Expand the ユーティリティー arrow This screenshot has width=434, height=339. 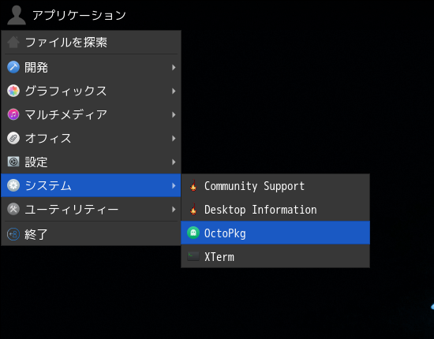pyautogui.click(x=174, y=209)
